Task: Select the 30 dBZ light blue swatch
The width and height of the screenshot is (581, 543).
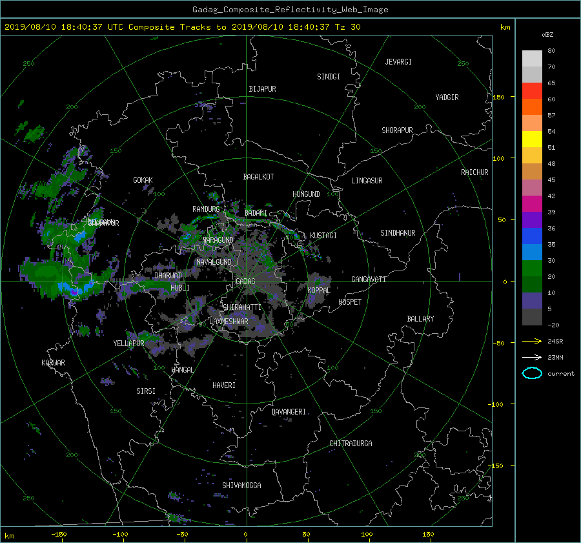Action: pos(532,252)
